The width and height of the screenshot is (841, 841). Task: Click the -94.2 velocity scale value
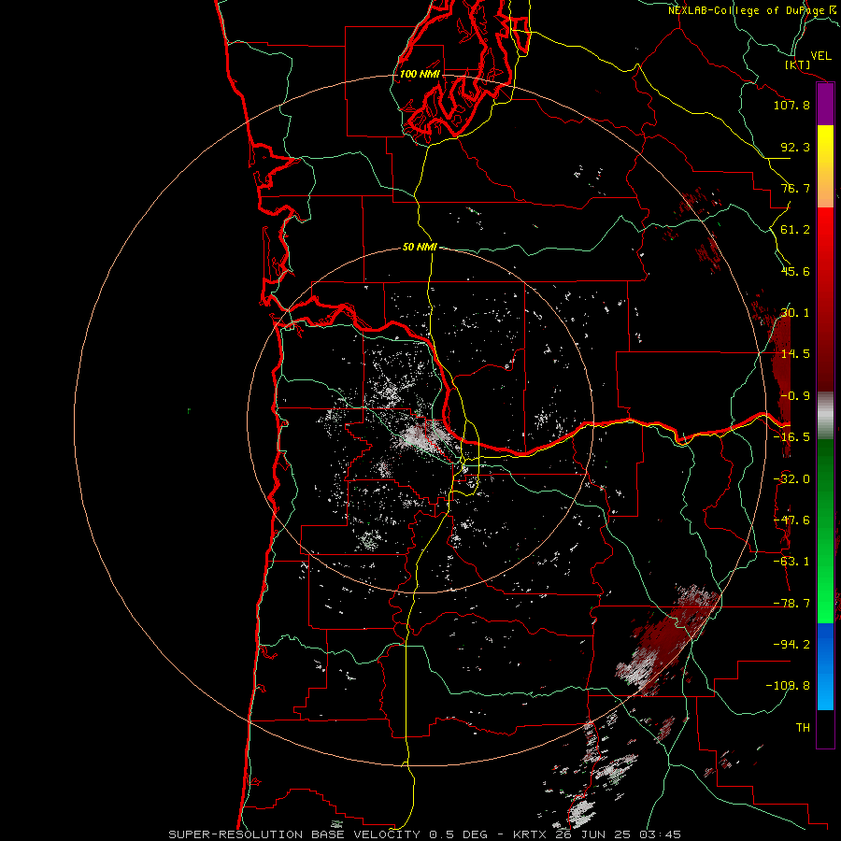(791, 645)
